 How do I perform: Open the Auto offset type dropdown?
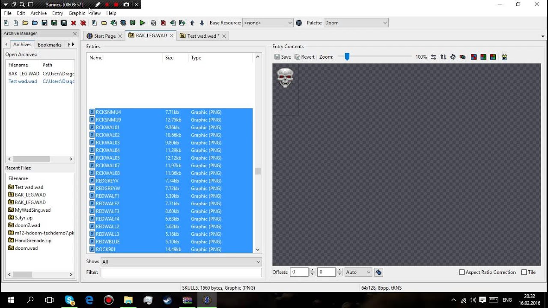pos(358,272)
